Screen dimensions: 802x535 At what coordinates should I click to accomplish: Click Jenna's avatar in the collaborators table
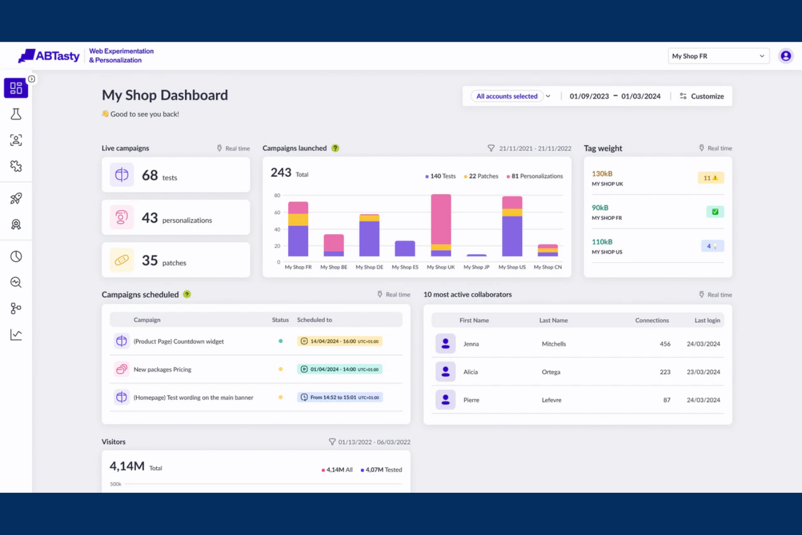pos(445,344)
